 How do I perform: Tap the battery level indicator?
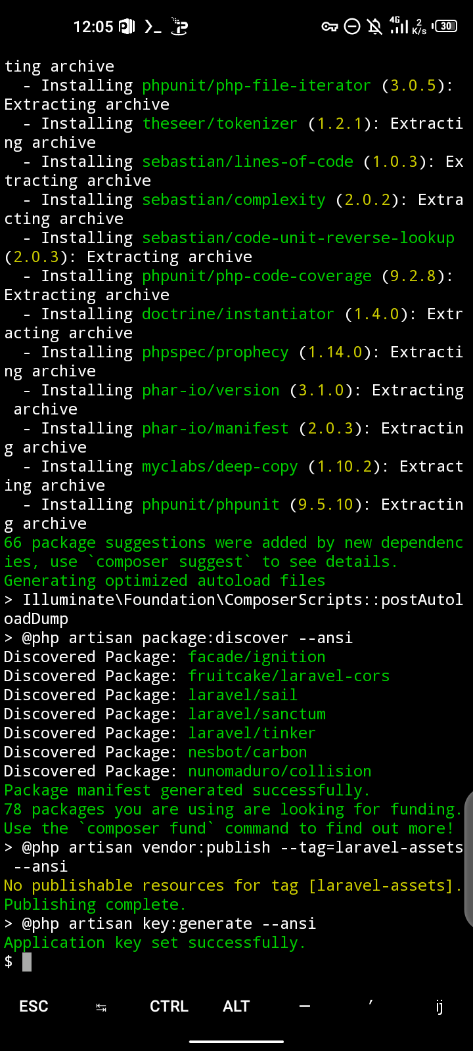click(x=446, y=26)
